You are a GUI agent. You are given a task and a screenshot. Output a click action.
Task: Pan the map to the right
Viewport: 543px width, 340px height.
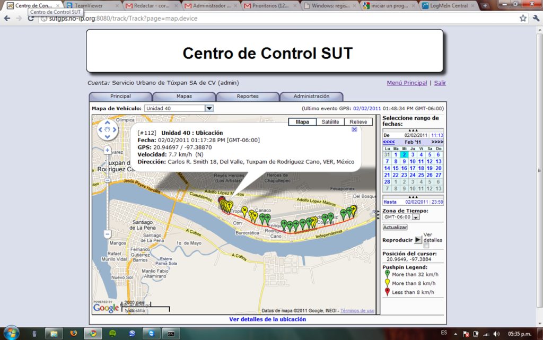[x=115, y=129]
